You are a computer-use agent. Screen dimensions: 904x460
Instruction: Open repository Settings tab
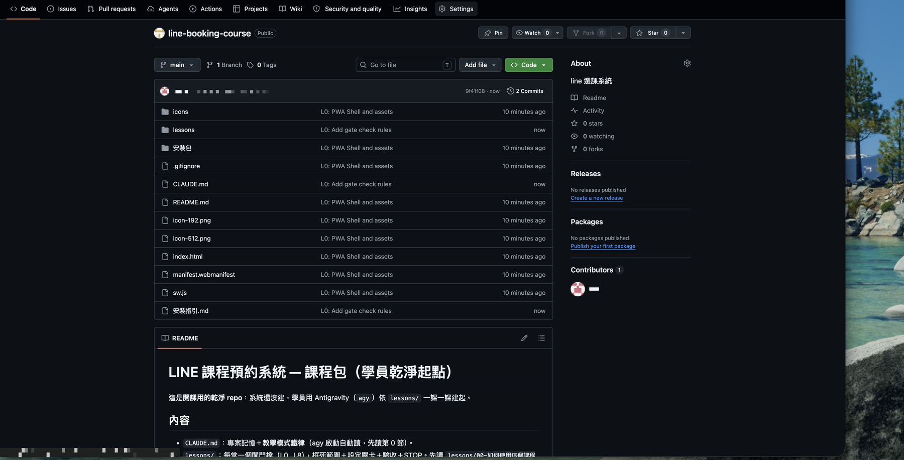pos(456,9)
